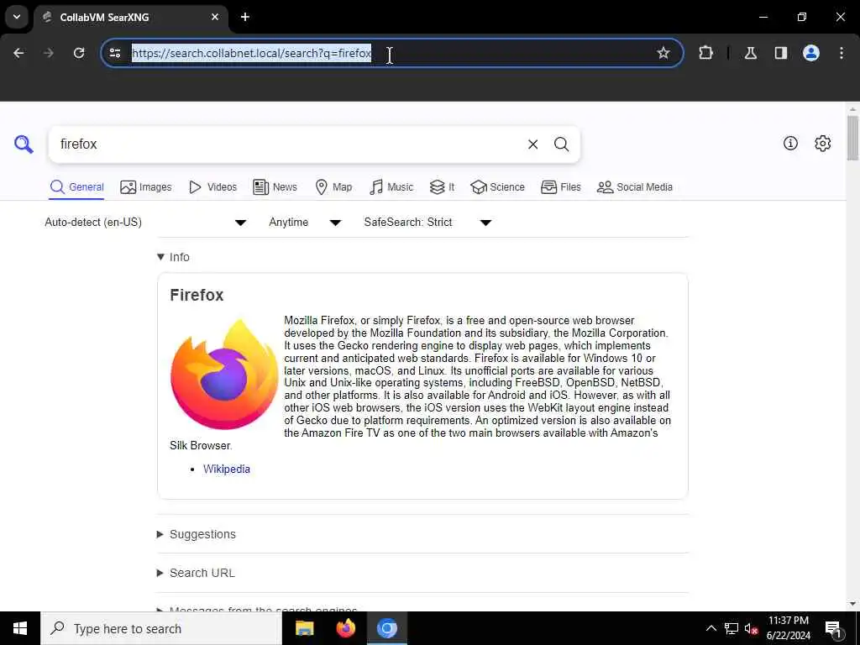Switch to the General category tab
This screenshot has height=645, width=860.
76,187
